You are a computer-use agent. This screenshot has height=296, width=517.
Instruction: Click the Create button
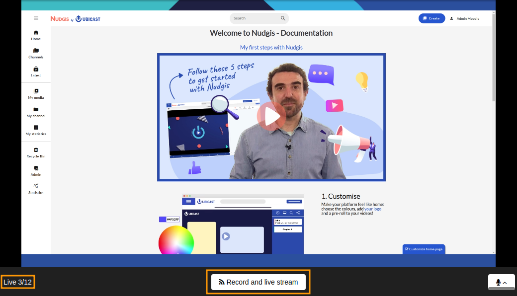[x=431, y=18]
